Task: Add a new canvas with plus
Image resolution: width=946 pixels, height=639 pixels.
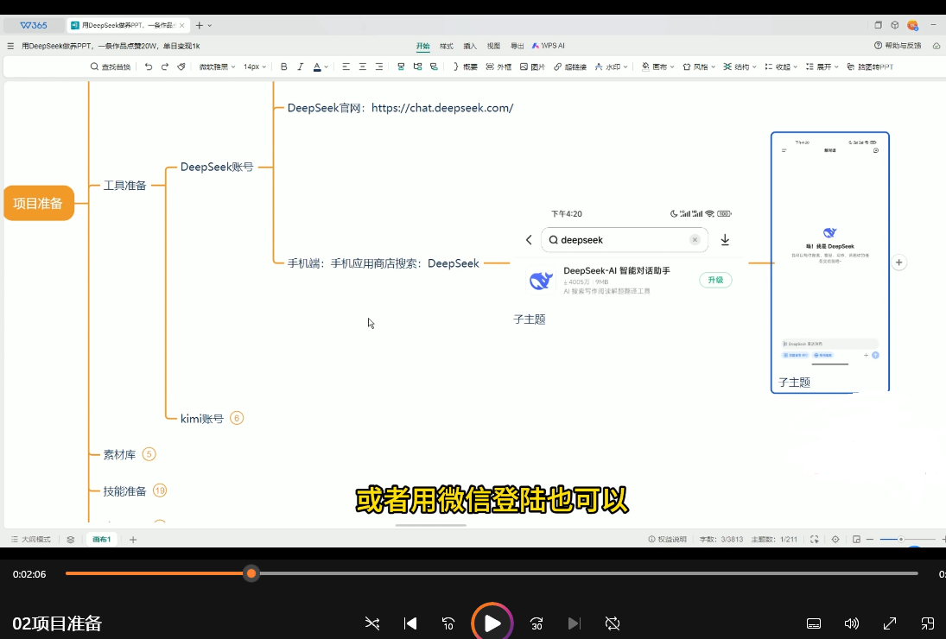Action: tap(133, 540)
